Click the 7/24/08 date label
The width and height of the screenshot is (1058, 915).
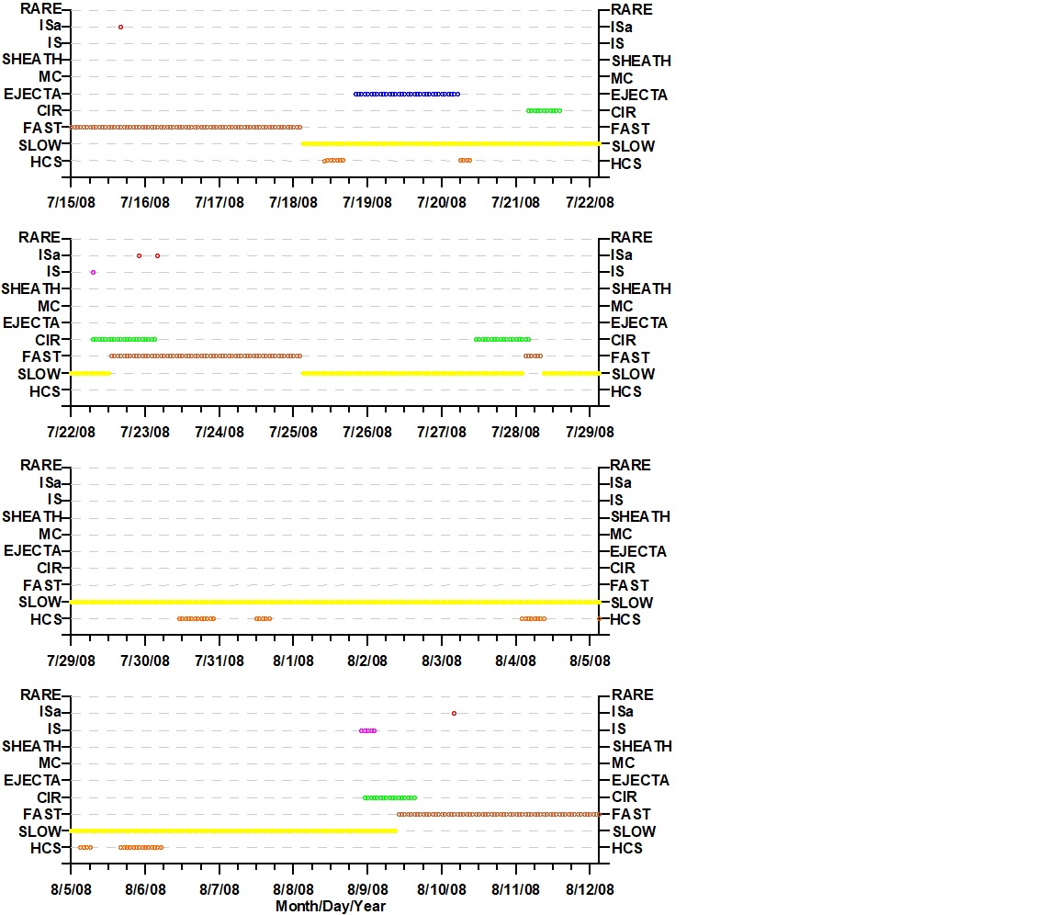(219, 432)
